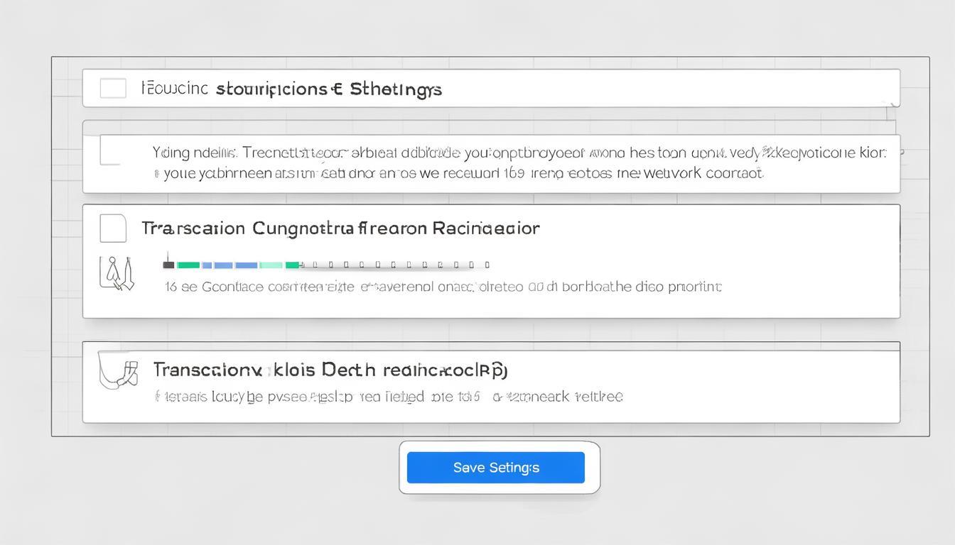This screenshot has height=545, width=955.
Task: Click the "Sthetings" title in the header row
Action: (x=396, y=89)
